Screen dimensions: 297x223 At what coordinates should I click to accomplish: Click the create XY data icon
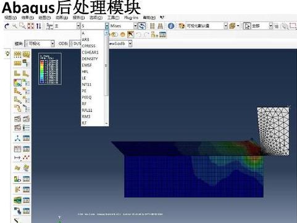tap(17, 149)
